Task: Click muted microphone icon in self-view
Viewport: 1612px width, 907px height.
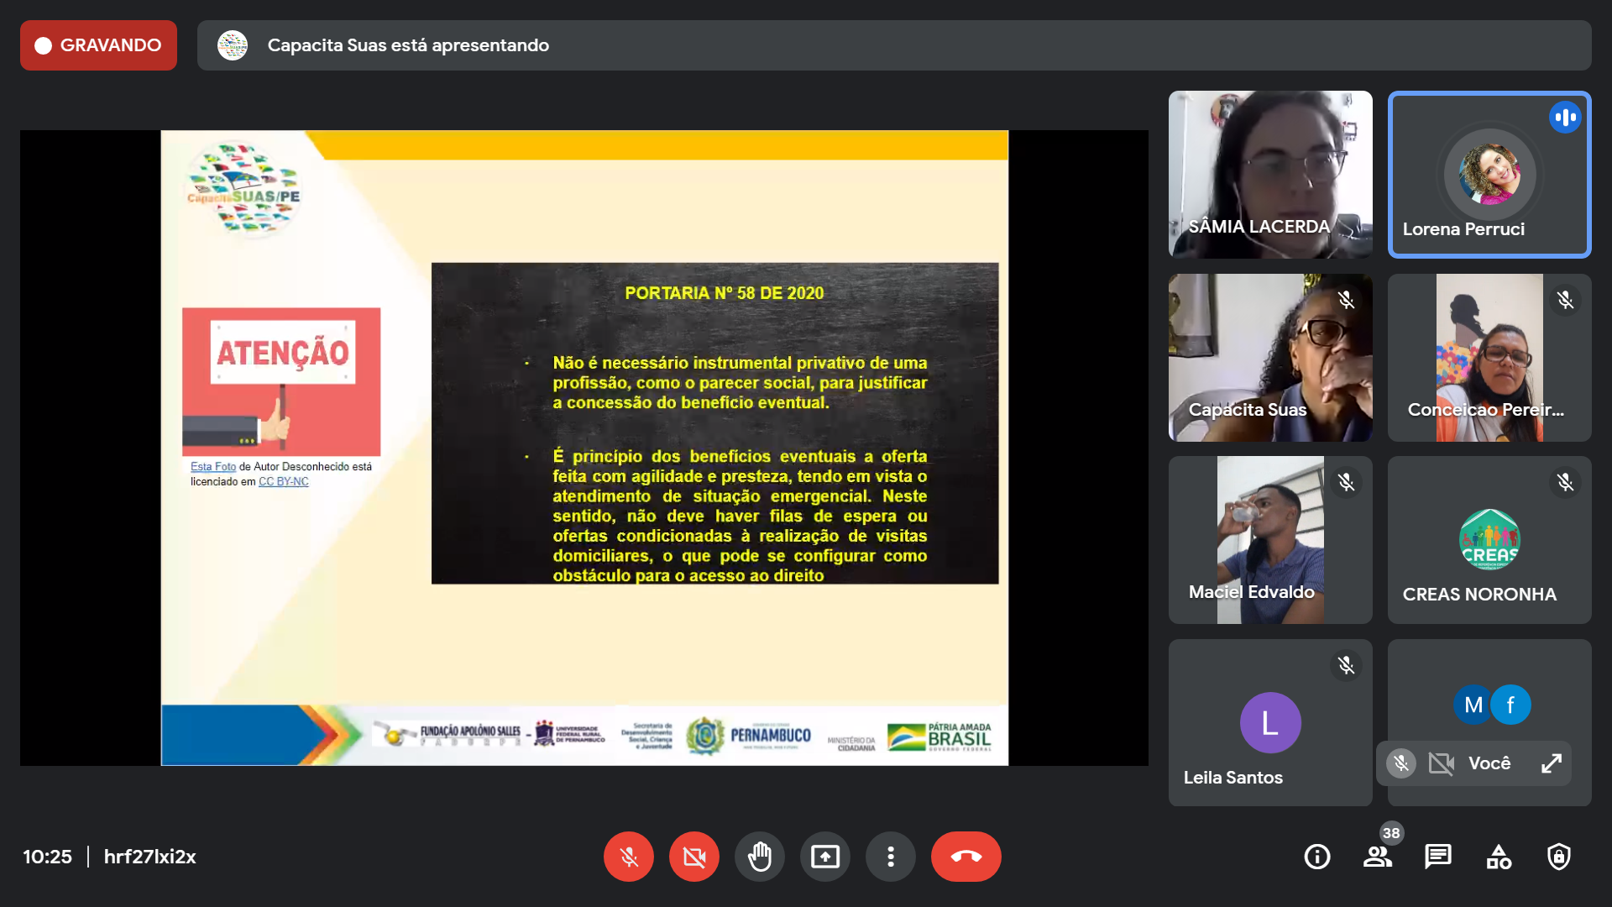Action: coord(1400,763)
